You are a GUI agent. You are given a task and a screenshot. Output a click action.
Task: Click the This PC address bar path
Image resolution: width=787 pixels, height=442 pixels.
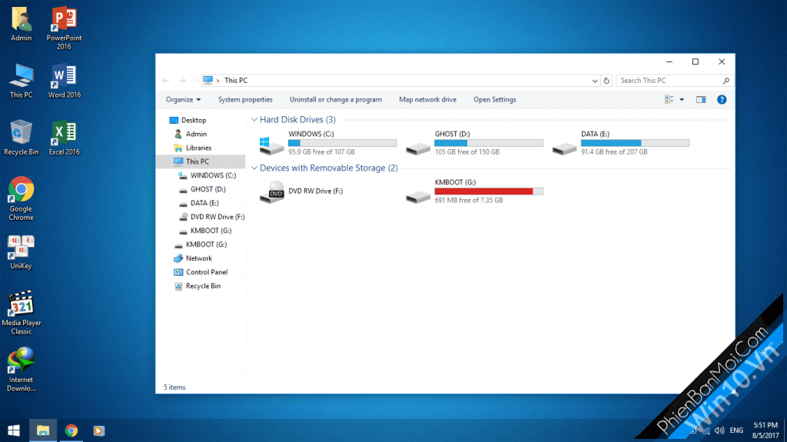click(236, 81)
